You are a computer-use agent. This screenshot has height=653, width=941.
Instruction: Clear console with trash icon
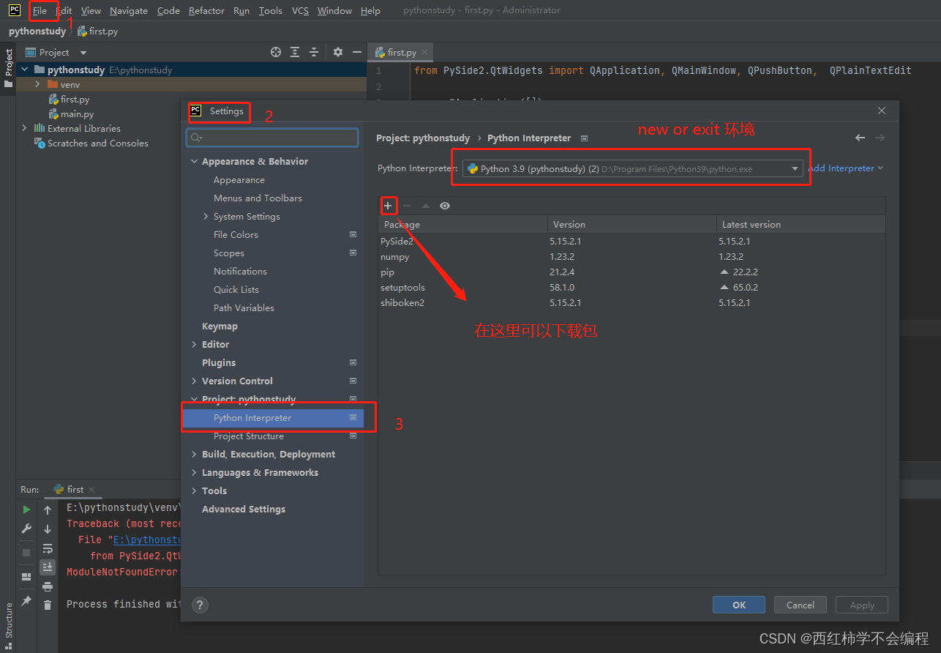[48, 602]
